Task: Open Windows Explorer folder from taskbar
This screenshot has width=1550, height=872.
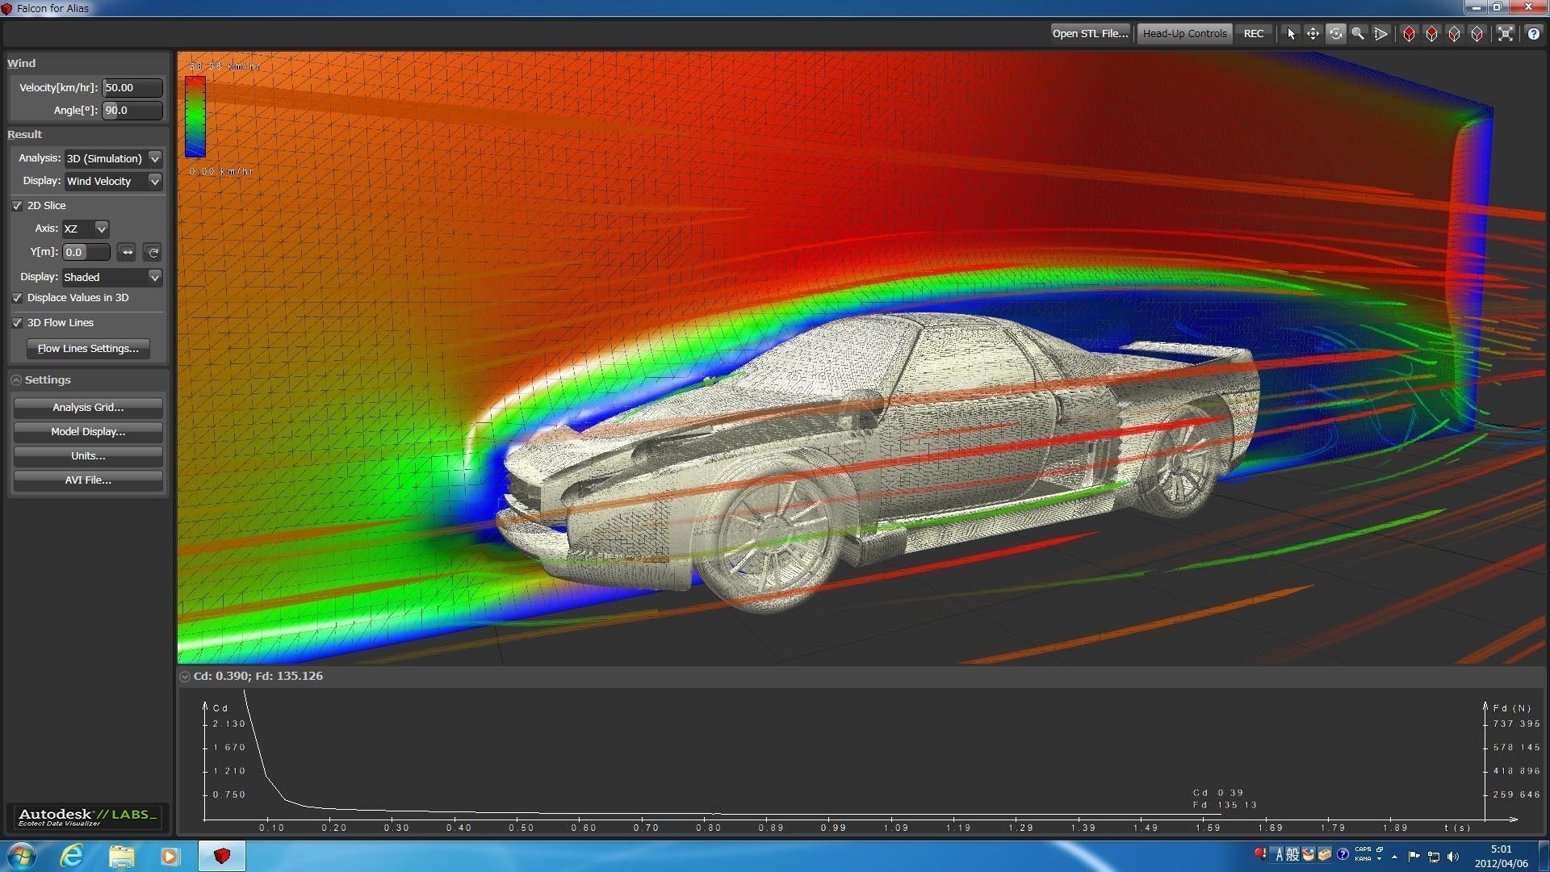Action: pyautogui.click(x=121, y=856)
